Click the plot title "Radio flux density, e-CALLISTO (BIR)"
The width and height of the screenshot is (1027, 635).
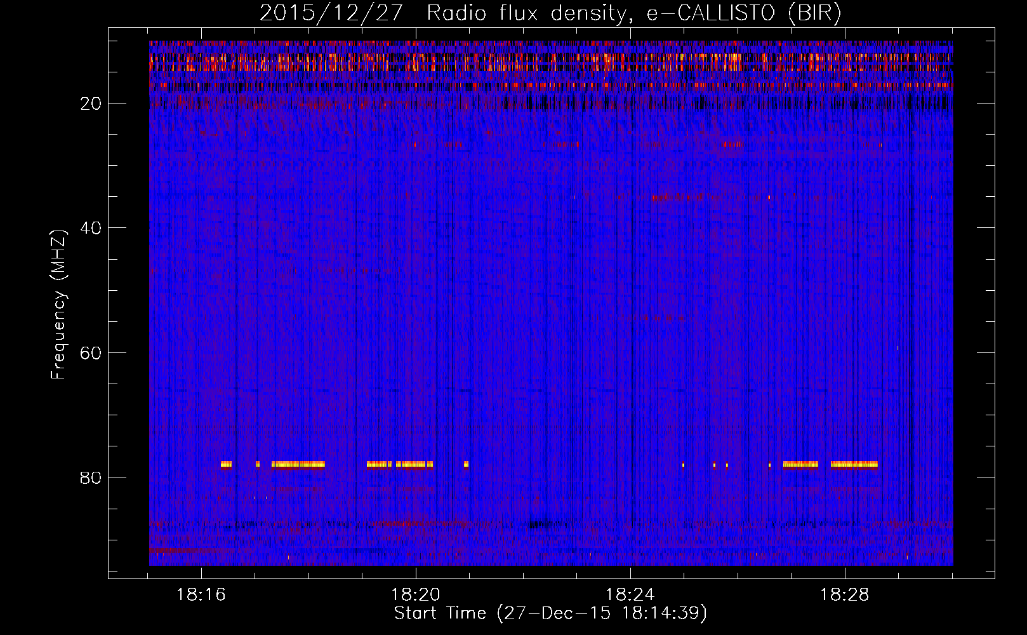(634, 13)
